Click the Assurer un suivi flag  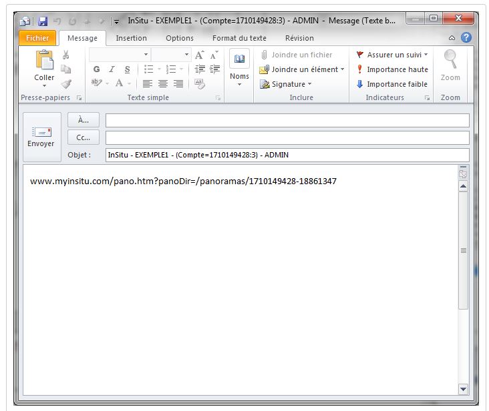[x=360, y=55]
